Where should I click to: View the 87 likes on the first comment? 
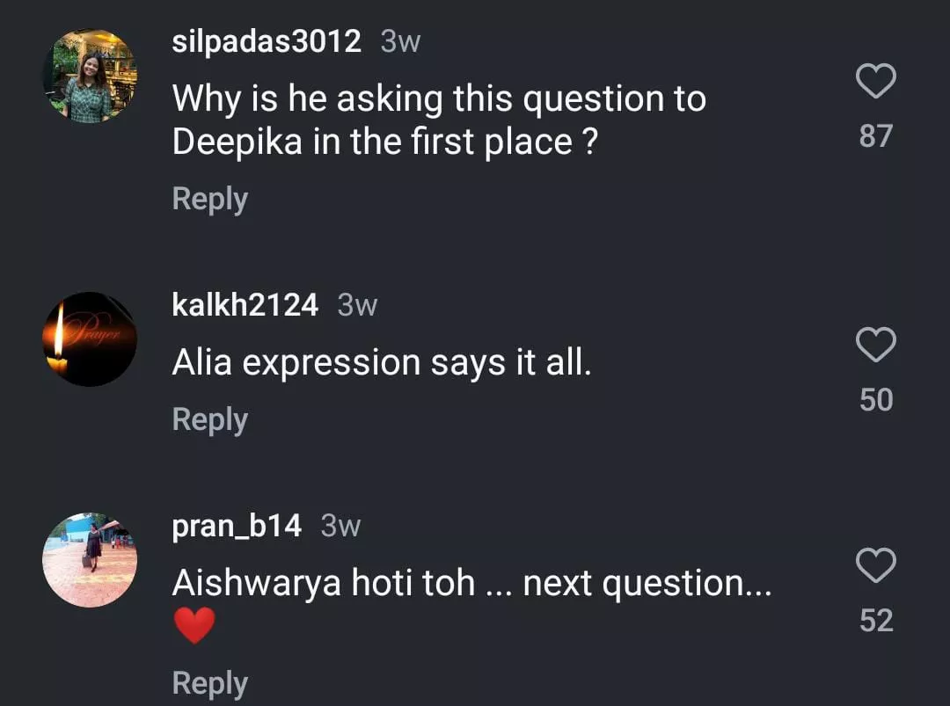pos(875,136)
